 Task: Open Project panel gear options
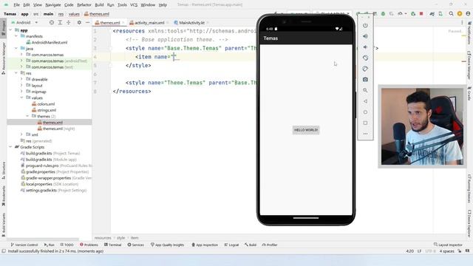79,23
